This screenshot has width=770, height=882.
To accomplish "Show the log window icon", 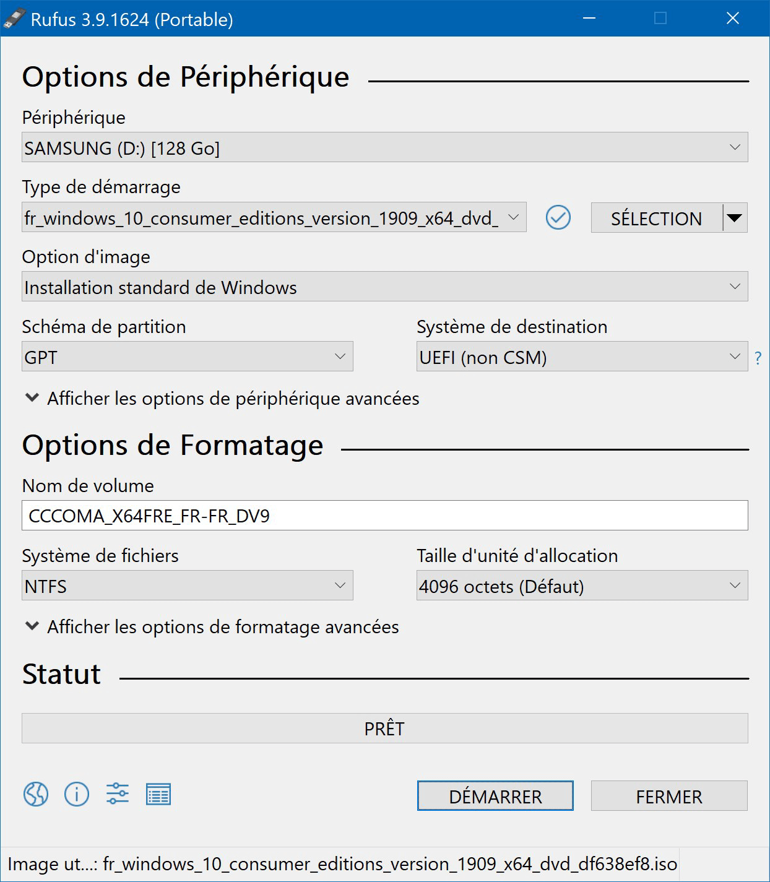I will [x=158, y=794].
